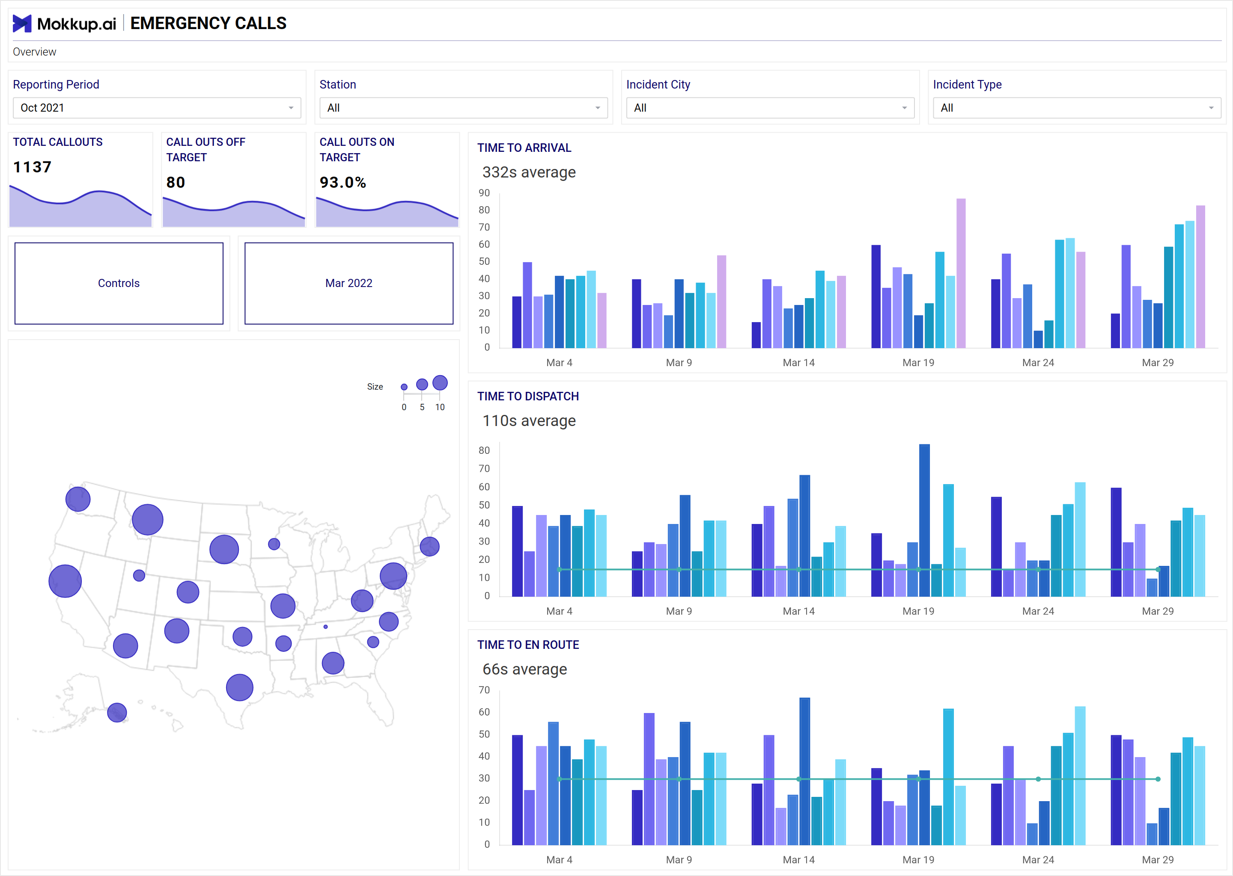
Task: Click the tallest blue bar in Time To Dispatch
Action: click(924, 520)
